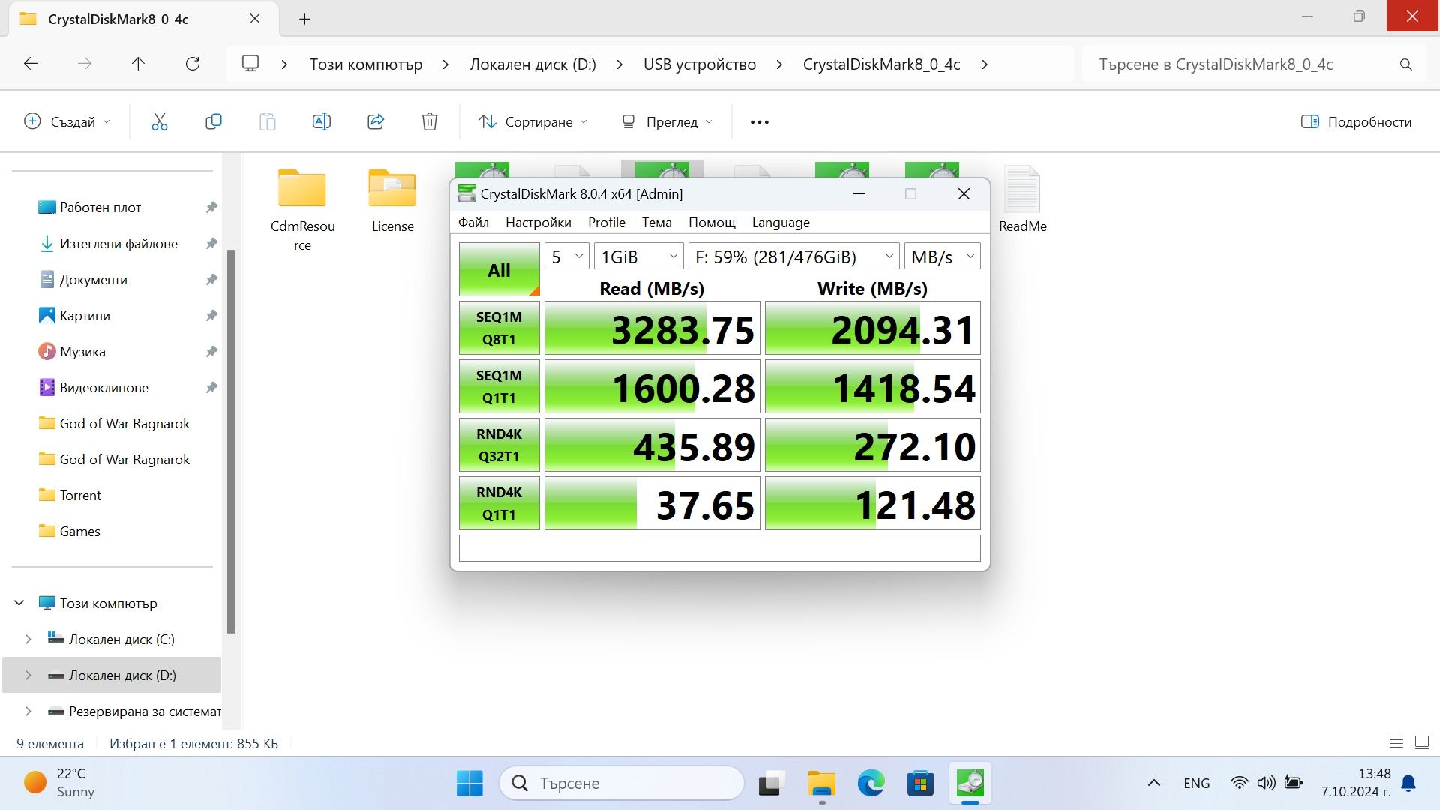
Task: Open the Преглед view dropdown
Action: click(x=667, y=121)
